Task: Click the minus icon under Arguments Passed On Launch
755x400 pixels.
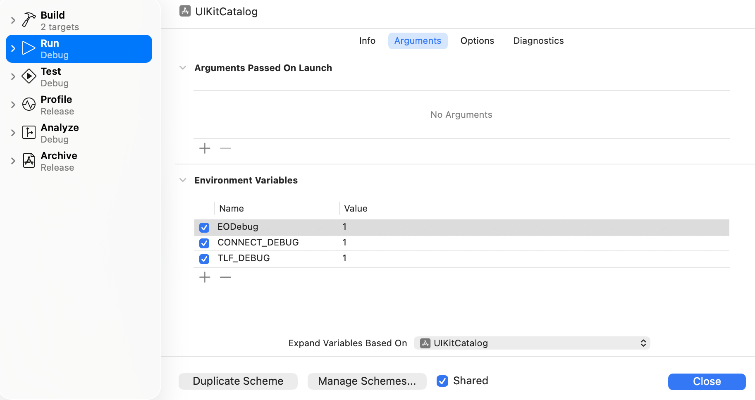Action: coord(225,148)
